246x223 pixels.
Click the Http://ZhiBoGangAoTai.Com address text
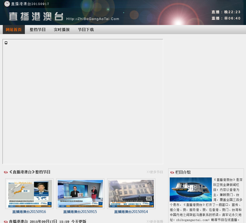pos(93,19)
